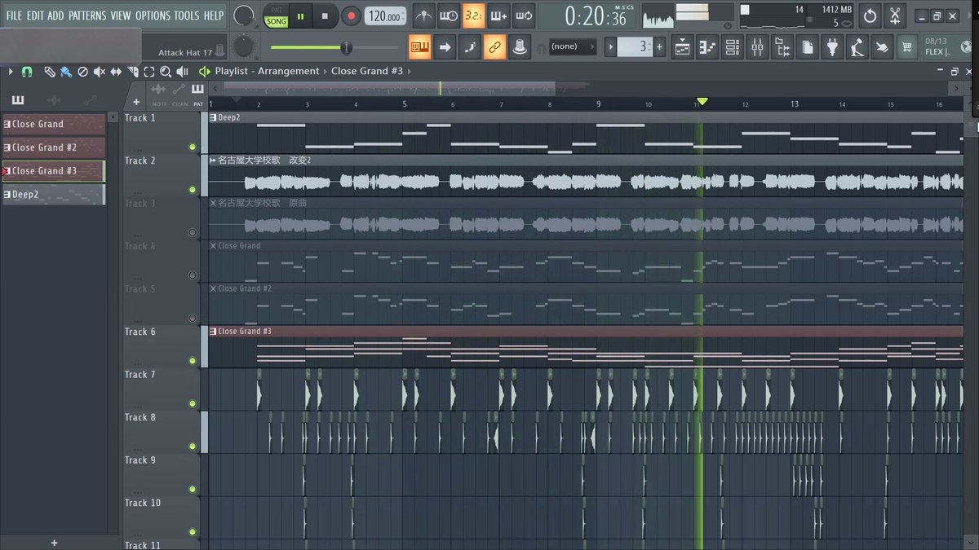Expand the arrow after Close Grand #3 breadcrumb
Viewport: 979px width, 550px height.
pyautogui.click(x=409, y=72)
